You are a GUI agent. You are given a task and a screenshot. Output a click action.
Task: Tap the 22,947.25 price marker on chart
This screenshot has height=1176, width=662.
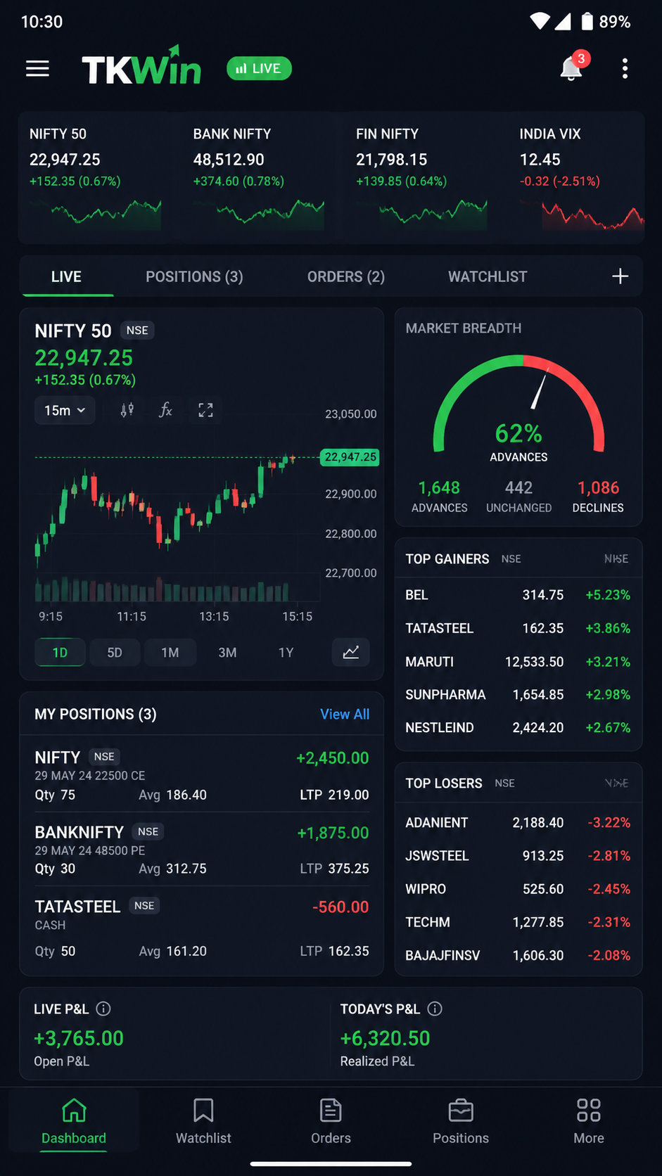pos(350,457)
